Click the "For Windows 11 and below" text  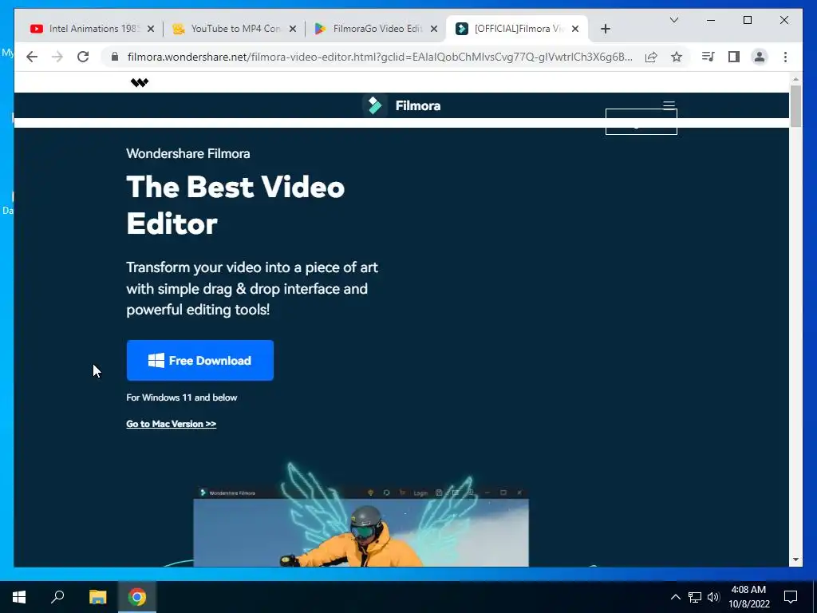181,397
